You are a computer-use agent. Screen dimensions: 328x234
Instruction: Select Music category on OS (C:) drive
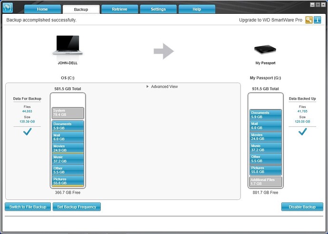click(x=68, y=159)
